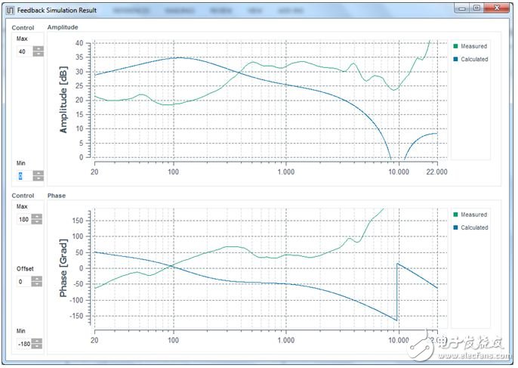Click Calculated blue swatch in Phase legend

click(x=456, y=227)
